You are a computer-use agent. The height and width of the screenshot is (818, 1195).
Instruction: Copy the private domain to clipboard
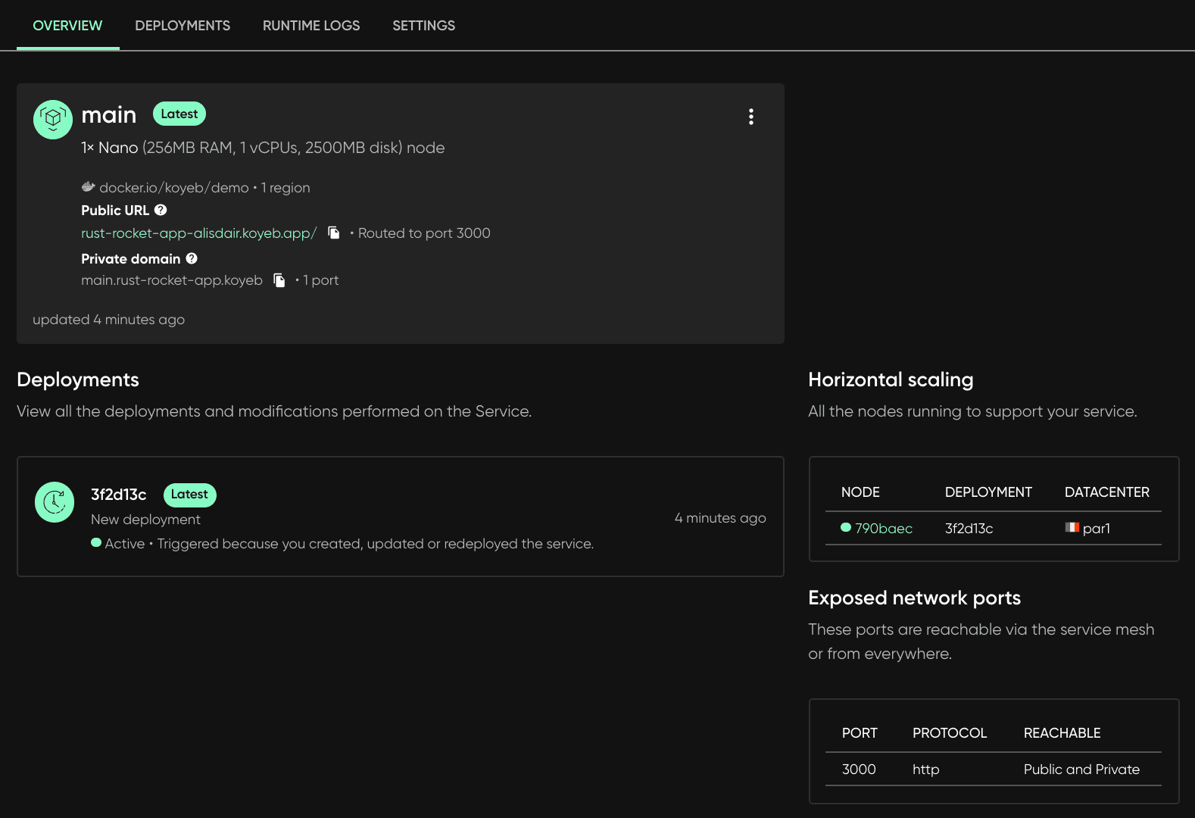coord(279,280)
